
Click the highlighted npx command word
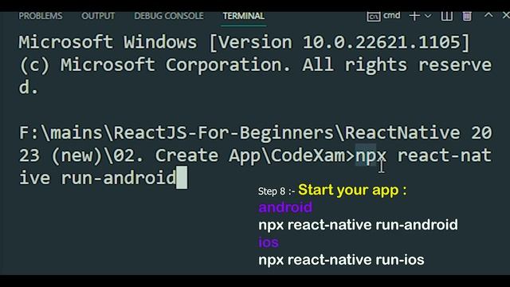tap(371, 155)
